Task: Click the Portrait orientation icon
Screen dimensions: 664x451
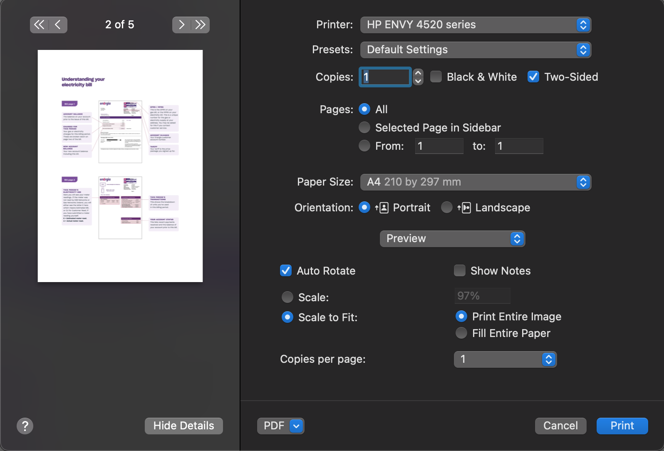Action: pos(382,208)
